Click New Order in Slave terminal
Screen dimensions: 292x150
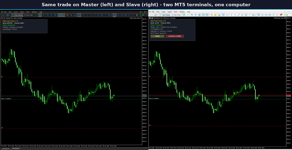[x=176, y=15]
